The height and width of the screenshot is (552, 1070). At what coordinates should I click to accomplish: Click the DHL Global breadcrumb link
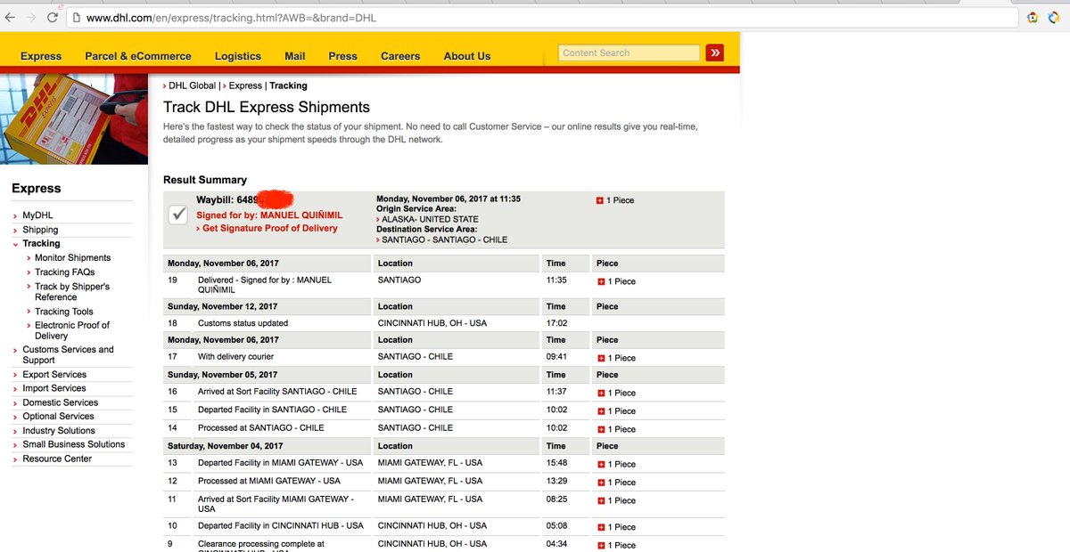[x=192, y=85]
